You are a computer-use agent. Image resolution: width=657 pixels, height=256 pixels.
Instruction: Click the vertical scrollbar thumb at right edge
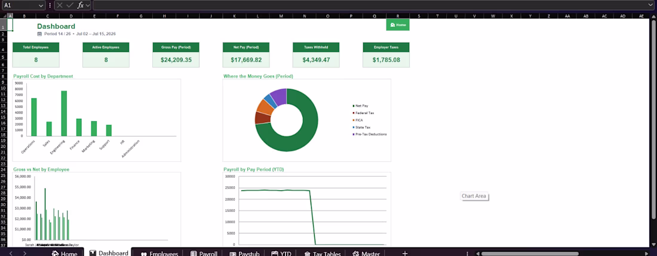[653, 119]
